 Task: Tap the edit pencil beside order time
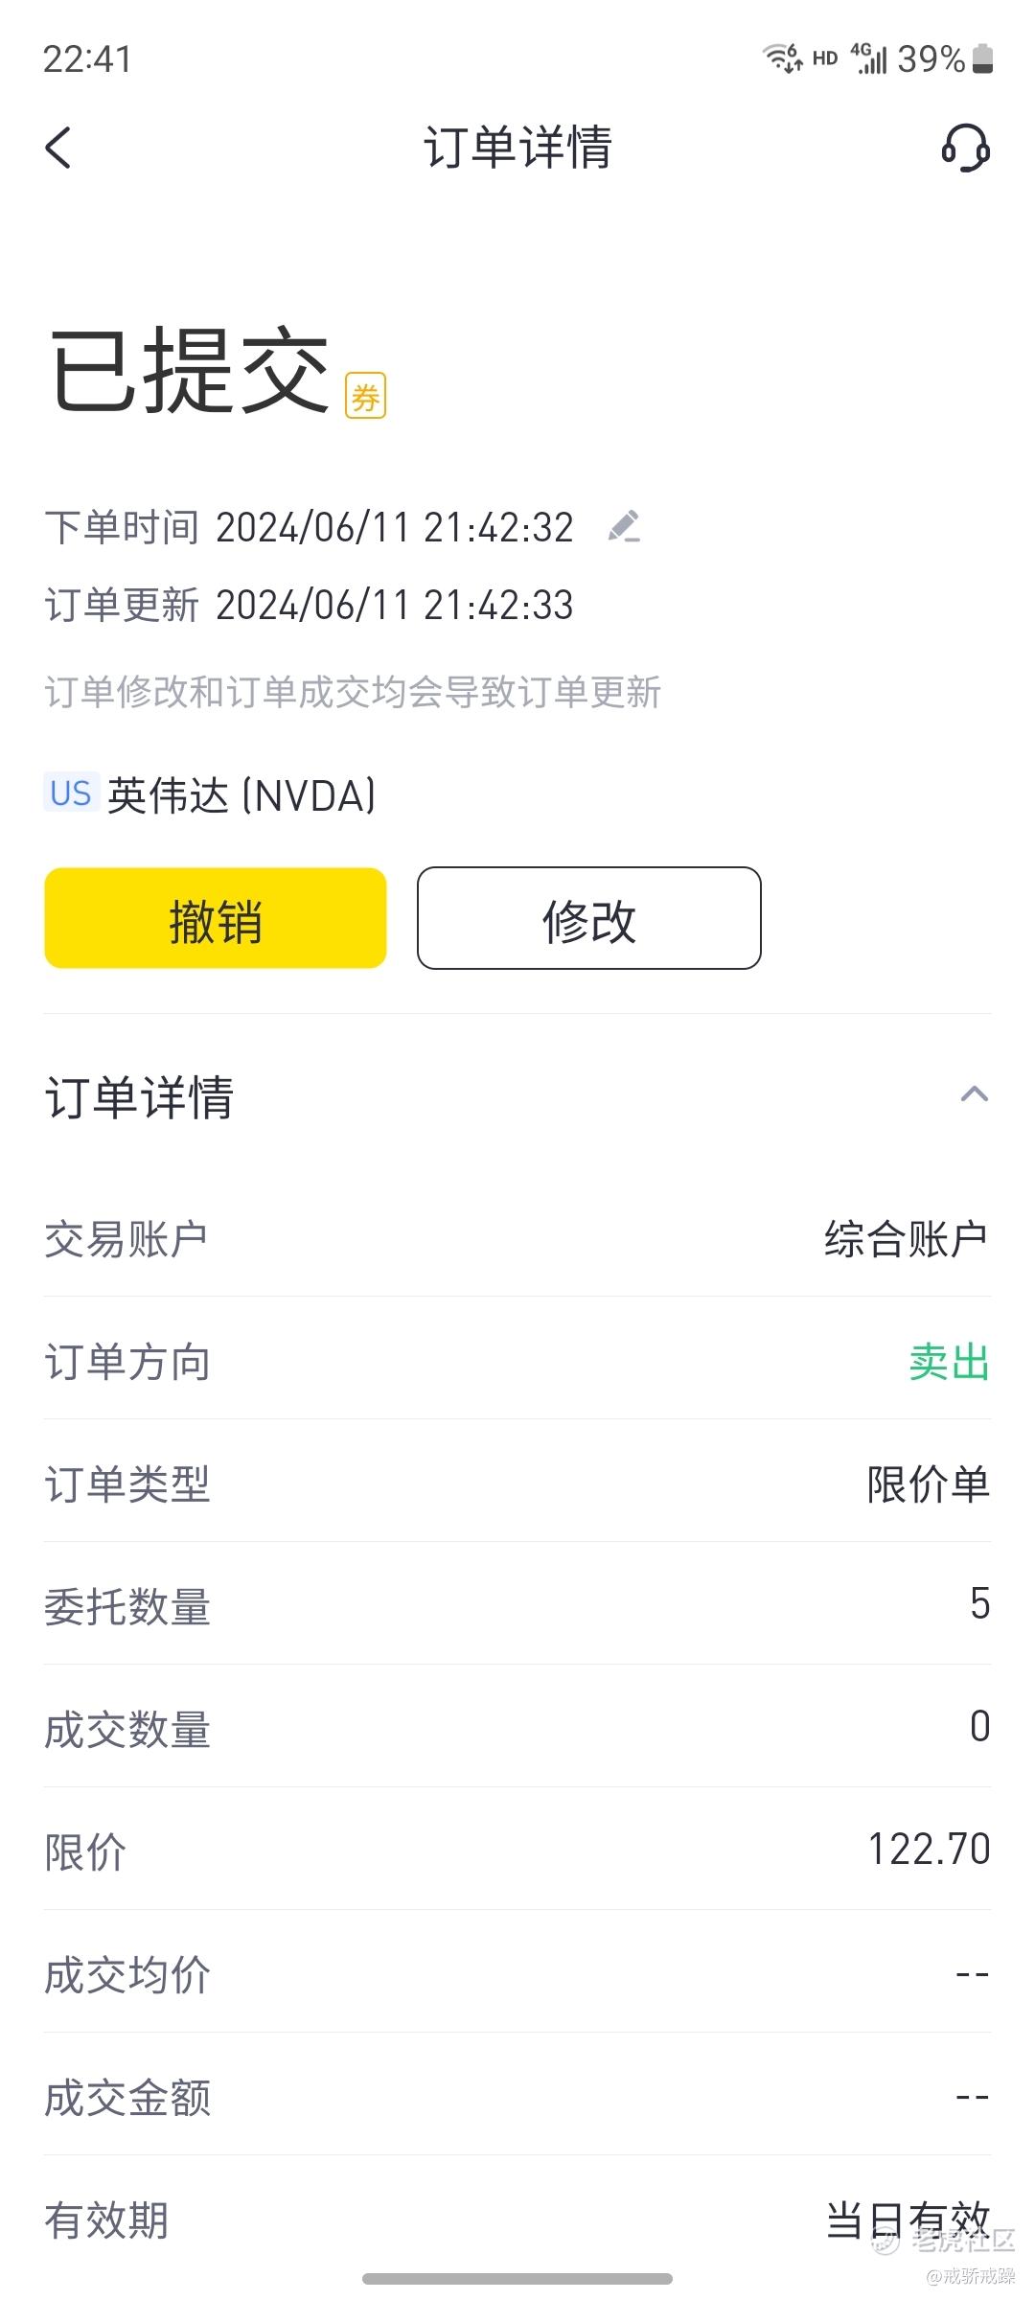[x=624, y=526]
